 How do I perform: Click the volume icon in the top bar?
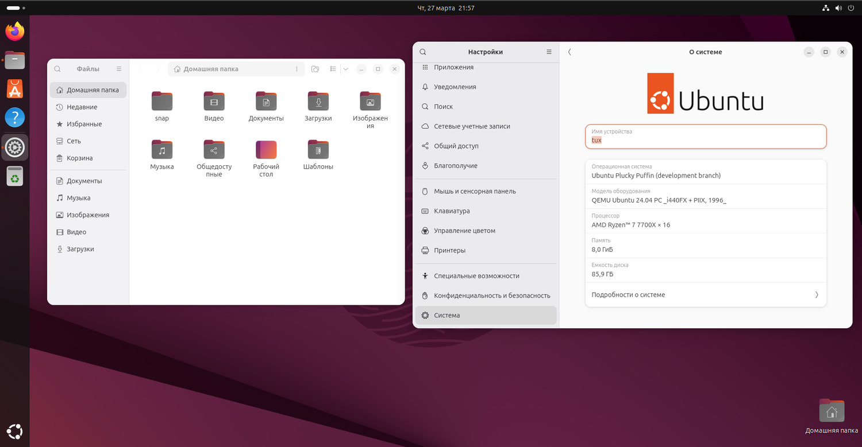(838, 8)
